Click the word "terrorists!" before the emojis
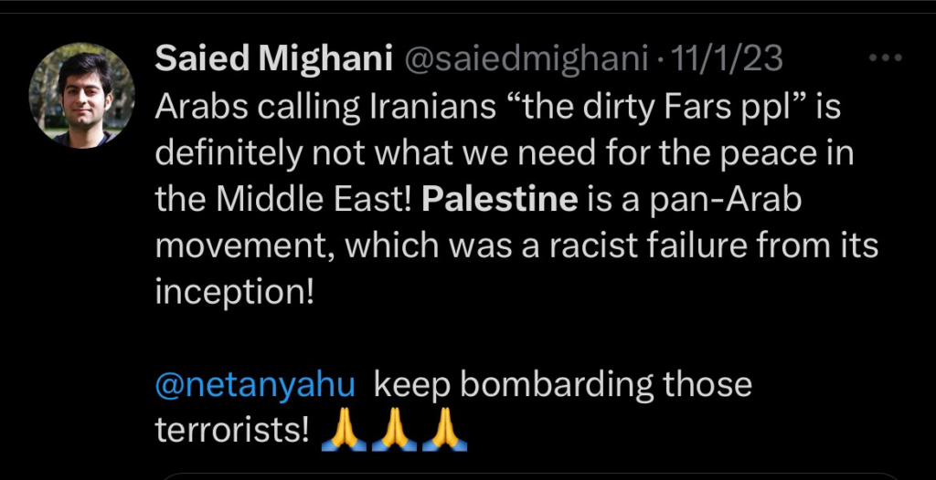936x480 pixels. [x=232, y=431]
